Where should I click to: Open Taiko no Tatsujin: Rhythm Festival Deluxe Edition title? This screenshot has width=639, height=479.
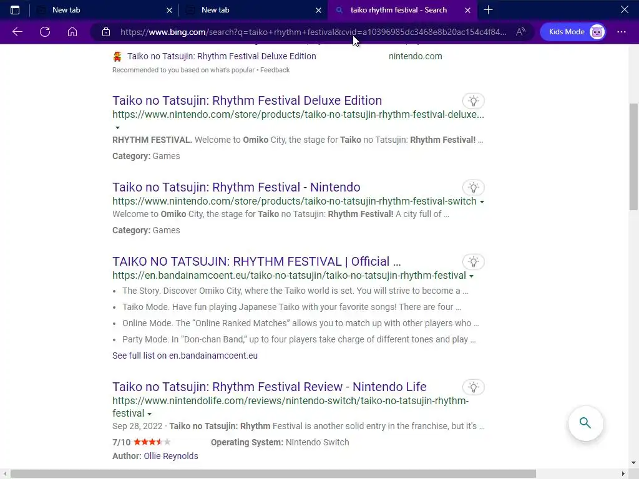click(247, 100)
